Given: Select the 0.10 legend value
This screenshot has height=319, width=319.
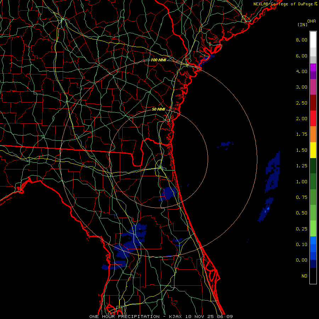Looking at the screenshot, I should (302, 245).
